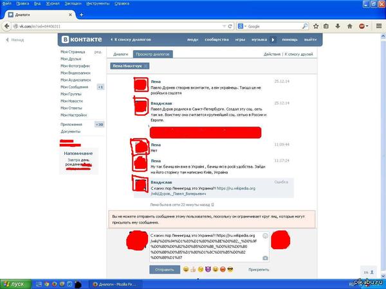Open the Журнал menu in Firefox
Viewport: 386px width, 289px height.
point(42,3)
